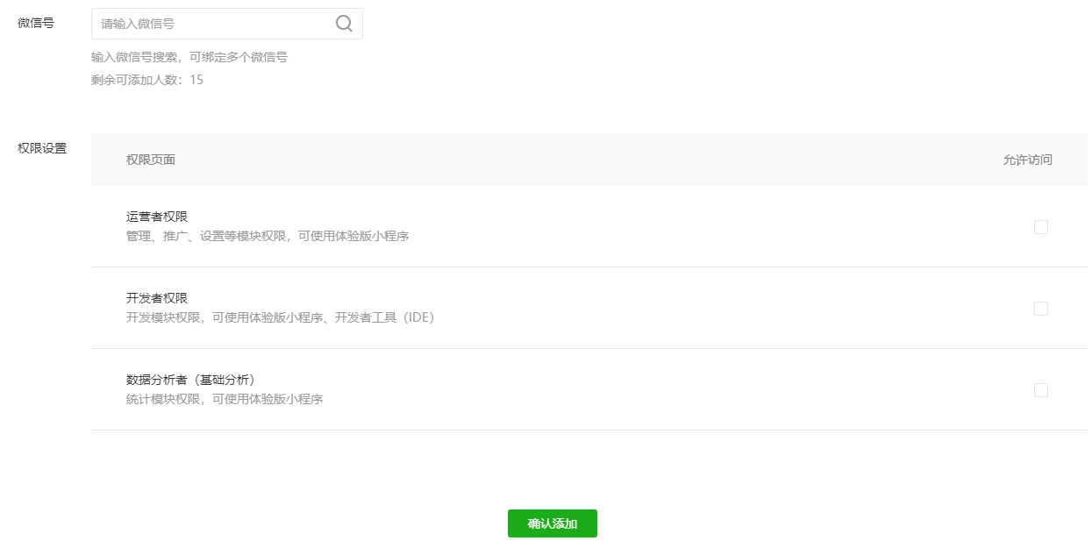Check the 开发者权限 permission box
Image resolution: width=1092 pixels, height=541 pixels.
(1041, 308)
